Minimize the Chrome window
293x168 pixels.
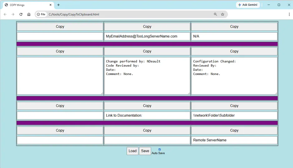[269, 5]
